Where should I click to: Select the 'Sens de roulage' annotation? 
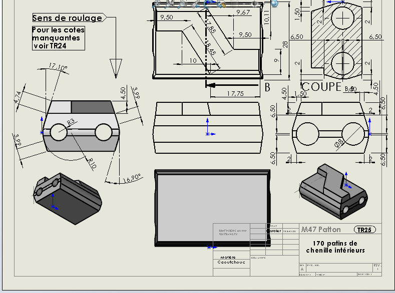[67, 18]
